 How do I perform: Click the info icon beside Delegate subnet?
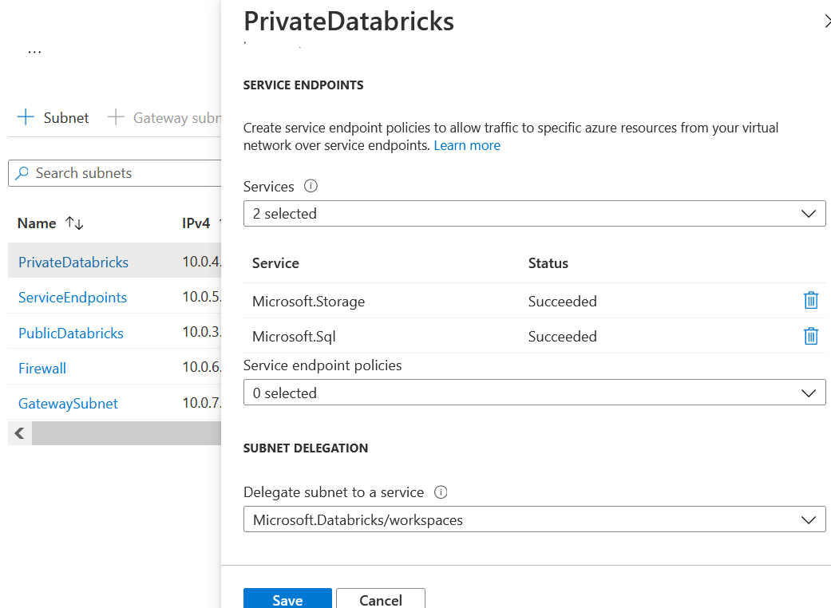(441, 492)
